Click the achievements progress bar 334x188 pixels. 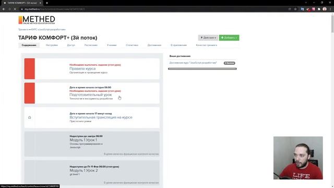[202, 69]
